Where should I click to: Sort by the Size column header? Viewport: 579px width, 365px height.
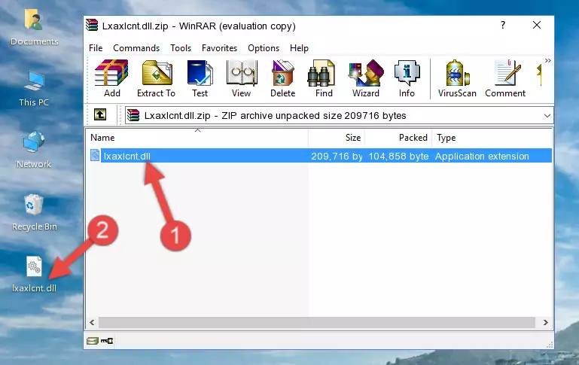337,138
